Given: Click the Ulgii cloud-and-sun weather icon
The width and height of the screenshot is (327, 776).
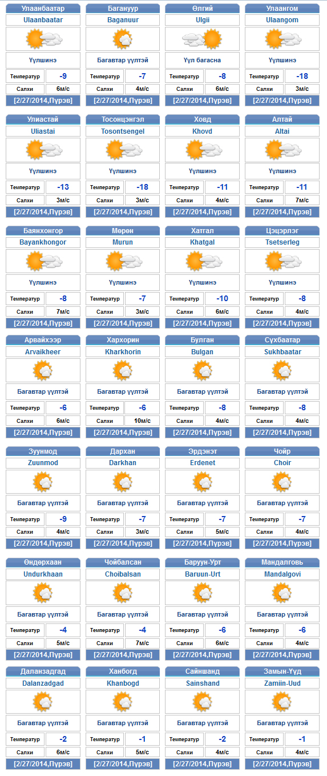Looking at the screenshot, I should (202, 39).
